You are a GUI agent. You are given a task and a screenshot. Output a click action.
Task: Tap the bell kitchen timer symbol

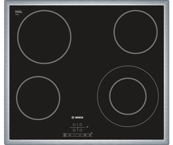(x=87, y=127)
